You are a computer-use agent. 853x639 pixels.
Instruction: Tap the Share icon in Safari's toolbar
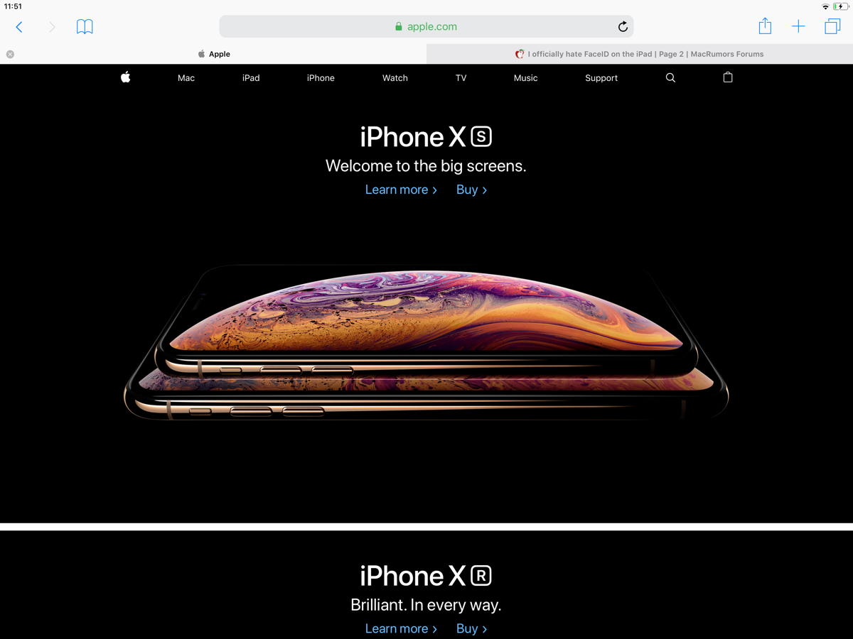pyautogui.click(x=765, y=26)
